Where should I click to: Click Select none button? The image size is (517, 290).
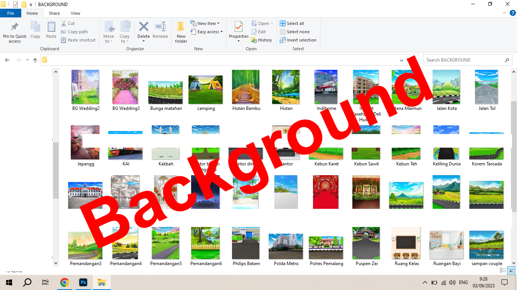point(294,32)
